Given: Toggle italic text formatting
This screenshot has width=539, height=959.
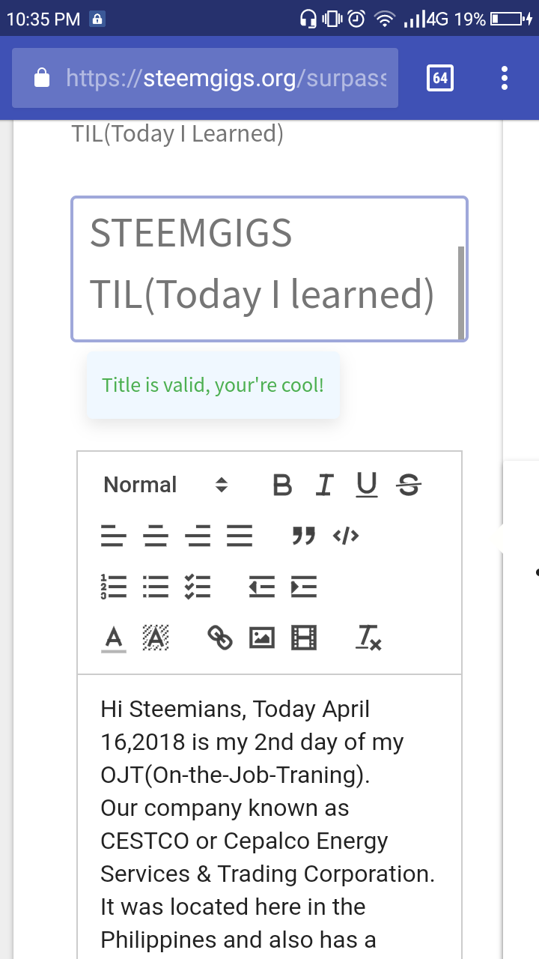Looking at the screenshot, I should click(324, 485).
